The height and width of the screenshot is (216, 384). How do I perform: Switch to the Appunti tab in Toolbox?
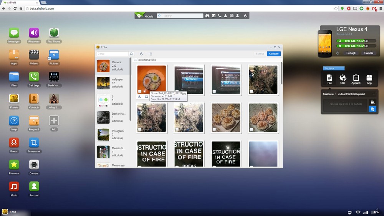point(356,79)
